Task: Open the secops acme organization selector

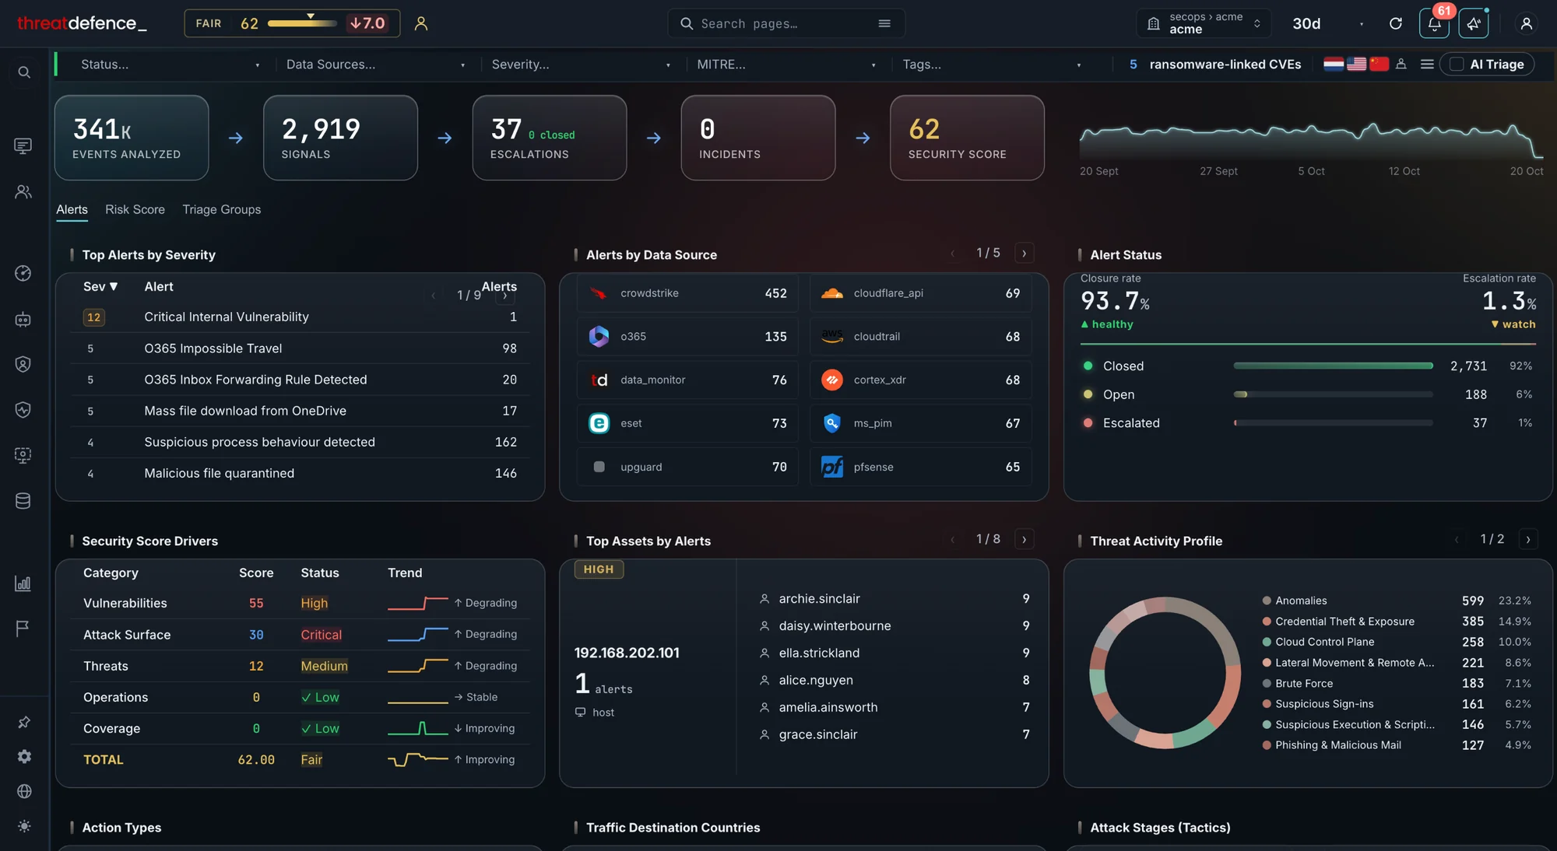Action: click(1204, 23)
